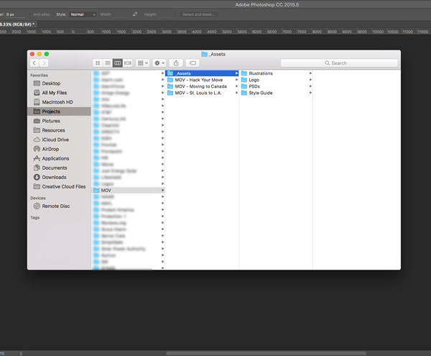Screen dimensions: 431x356
Task: Switch Finder to icon view
Action: pyautogui.click(x=98, y=63)
